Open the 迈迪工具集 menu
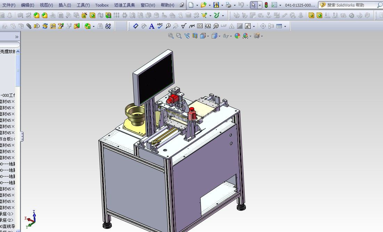The height and width of the screenshot is (232, 383). (x=124, y=5)
